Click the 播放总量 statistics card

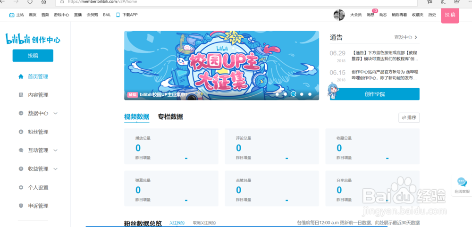[171, 146]
